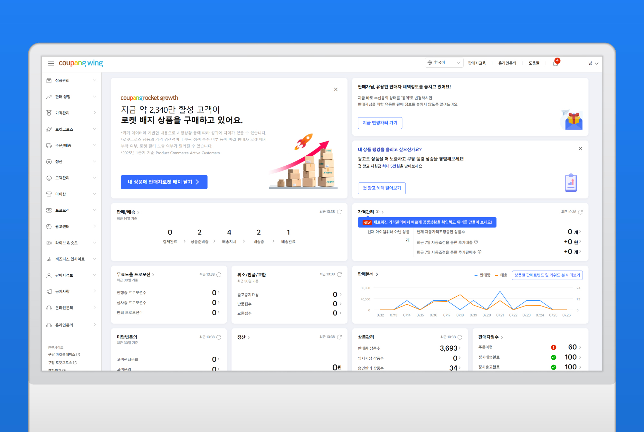Expand the 로켓그로스 sidebar menu
This screenshot has width=644, height=432.
click(94, 129)
